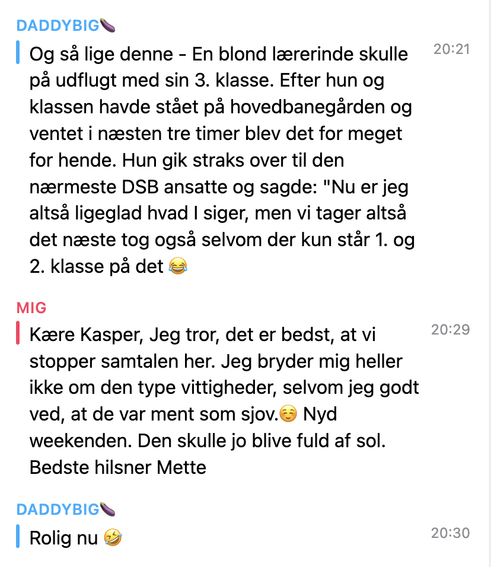The height and width of the screenshot is (567, 491).
Task: Click the smiling emoji after "sjov."
Action: [289, 415]
